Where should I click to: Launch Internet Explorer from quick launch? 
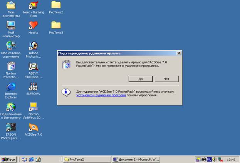31,160
